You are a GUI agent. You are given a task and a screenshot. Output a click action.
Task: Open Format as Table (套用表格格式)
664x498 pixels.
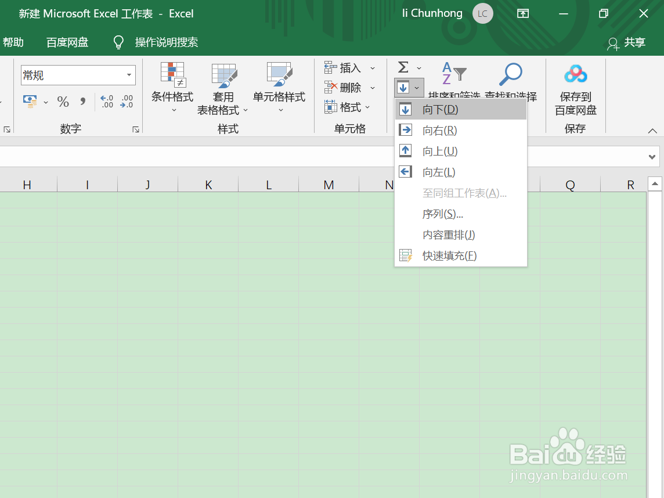223,89
